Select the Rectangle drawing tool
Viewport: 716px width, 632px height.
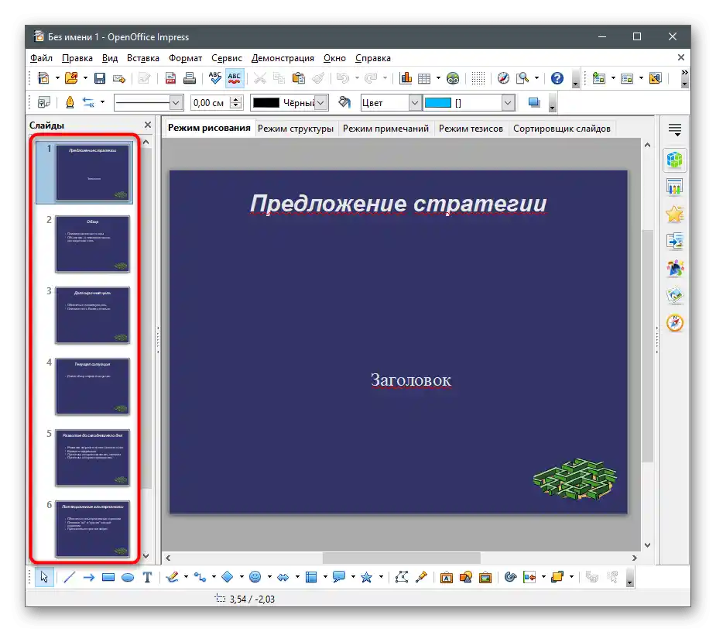(x=108, y=577)
